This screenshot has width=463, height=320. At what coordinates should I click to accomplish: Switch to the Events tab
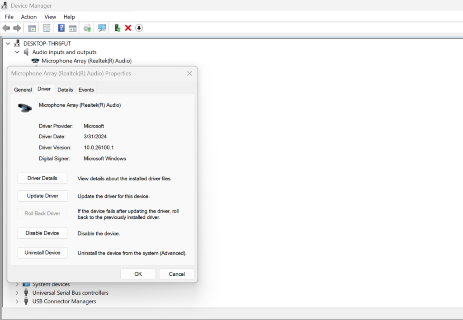[x=86, y=89]
